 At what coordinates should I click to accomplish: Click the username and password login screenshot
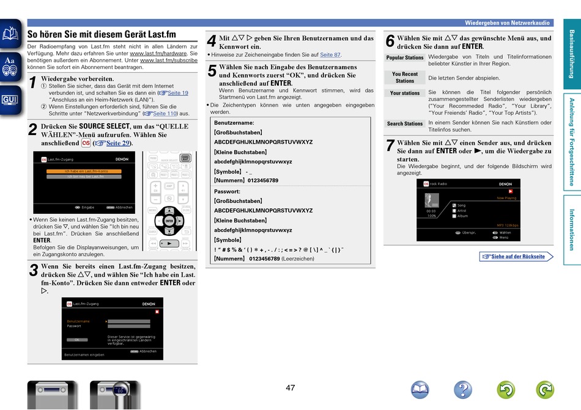click(x=113, y=329)
